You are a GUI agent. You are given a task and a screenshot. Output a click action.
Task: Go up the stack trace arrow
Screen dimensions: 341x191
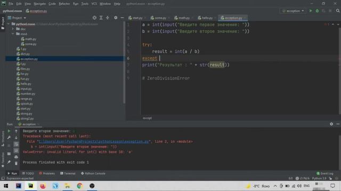(16, 131)
